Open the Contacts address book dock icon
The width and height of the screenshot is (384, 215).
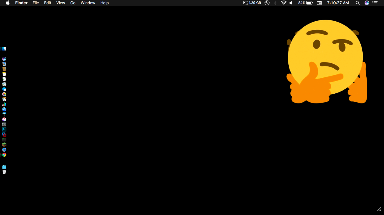4,69
